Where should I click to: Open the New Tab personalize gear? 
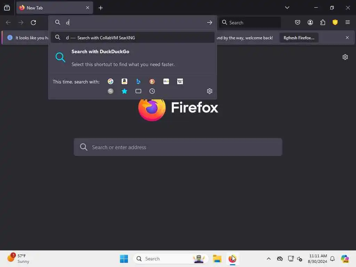point(345,57)
